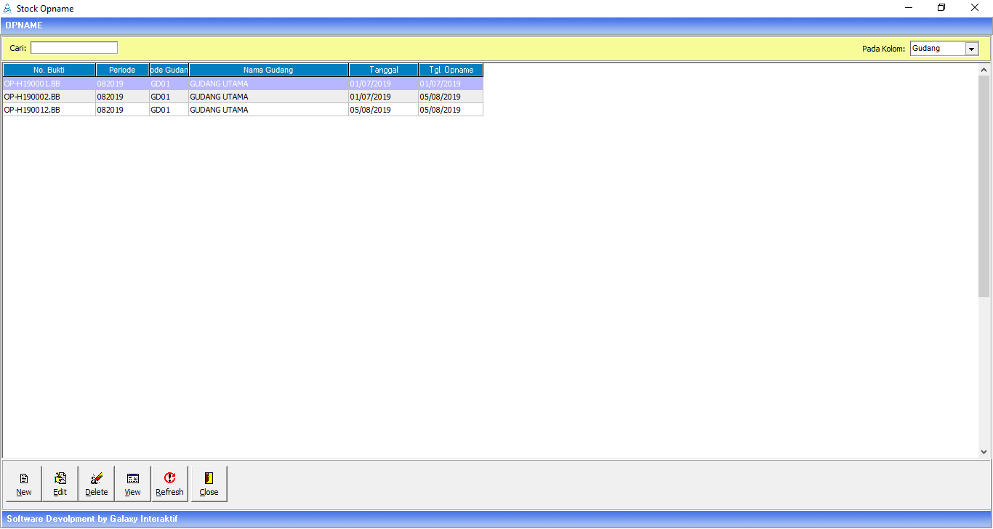Refresh the opname list
The width and height of the screenshot is (993, 529).
[x=169, y=484]
